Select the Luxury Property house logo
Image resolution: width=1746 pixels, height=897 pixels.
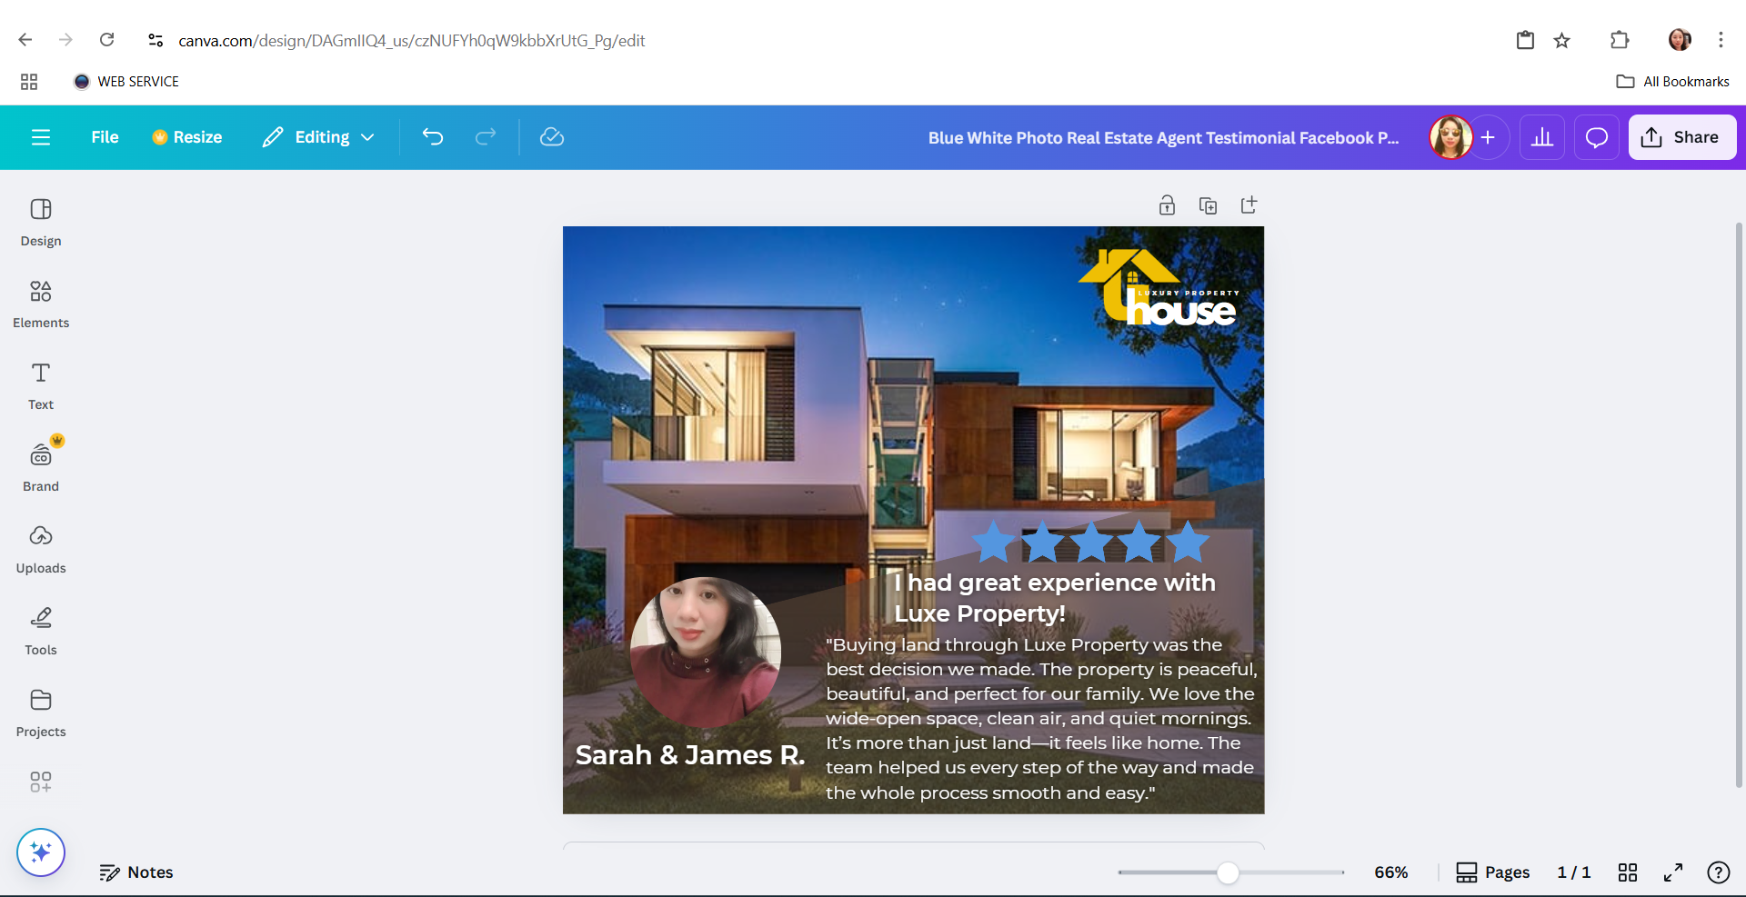pyautogui.click(x=1159, y=287)
